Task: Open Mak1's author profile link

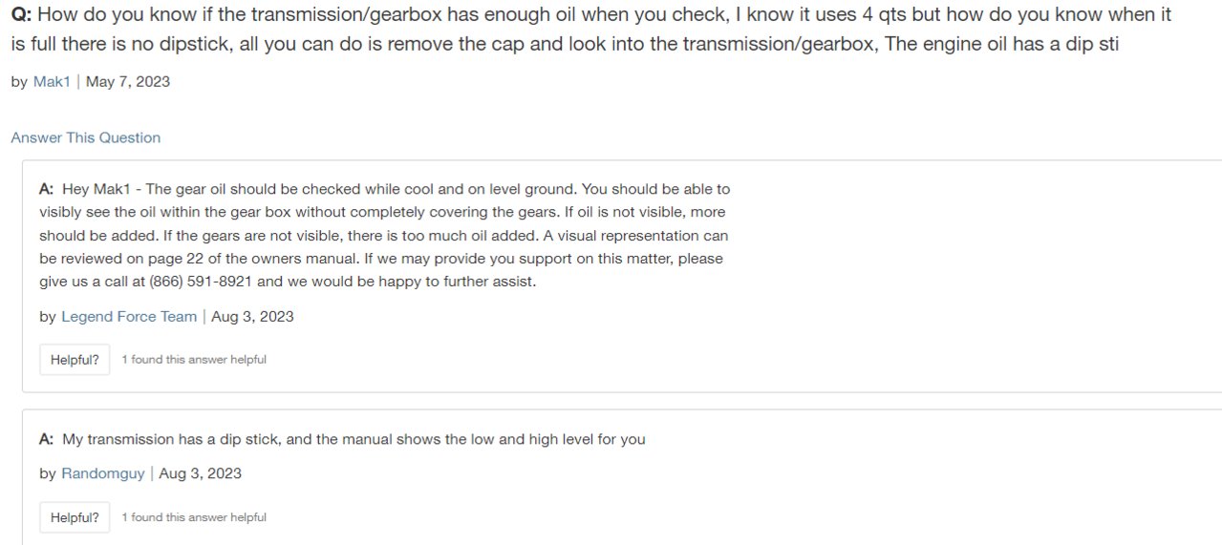Action: point(52,81)
